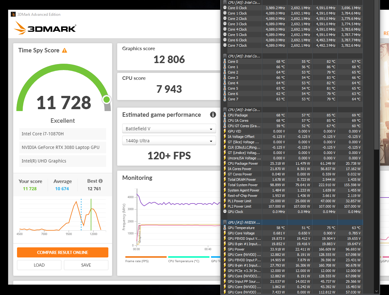This screenshot has width=389, height=295.
Task: Click the 120+ FPS estimate
Action: point(169,156)
